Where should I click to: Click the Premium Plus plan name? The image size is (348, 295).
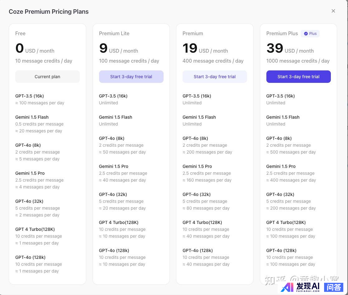click(282, 34)
